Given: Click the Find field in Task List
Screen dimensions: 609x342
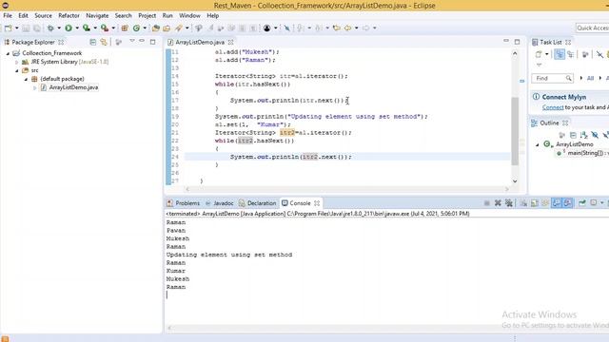Looking at the screenshot, I should click(x=552, y=78).
